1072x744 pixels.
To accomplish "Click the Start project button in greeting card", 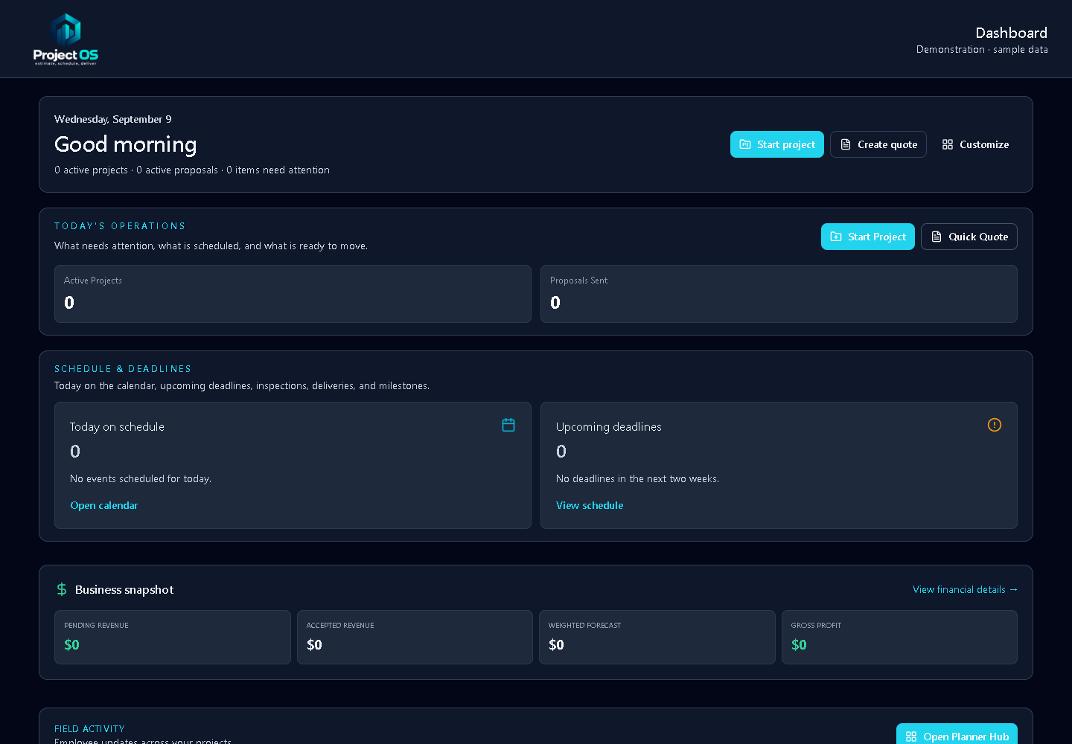I will point(777,144).
